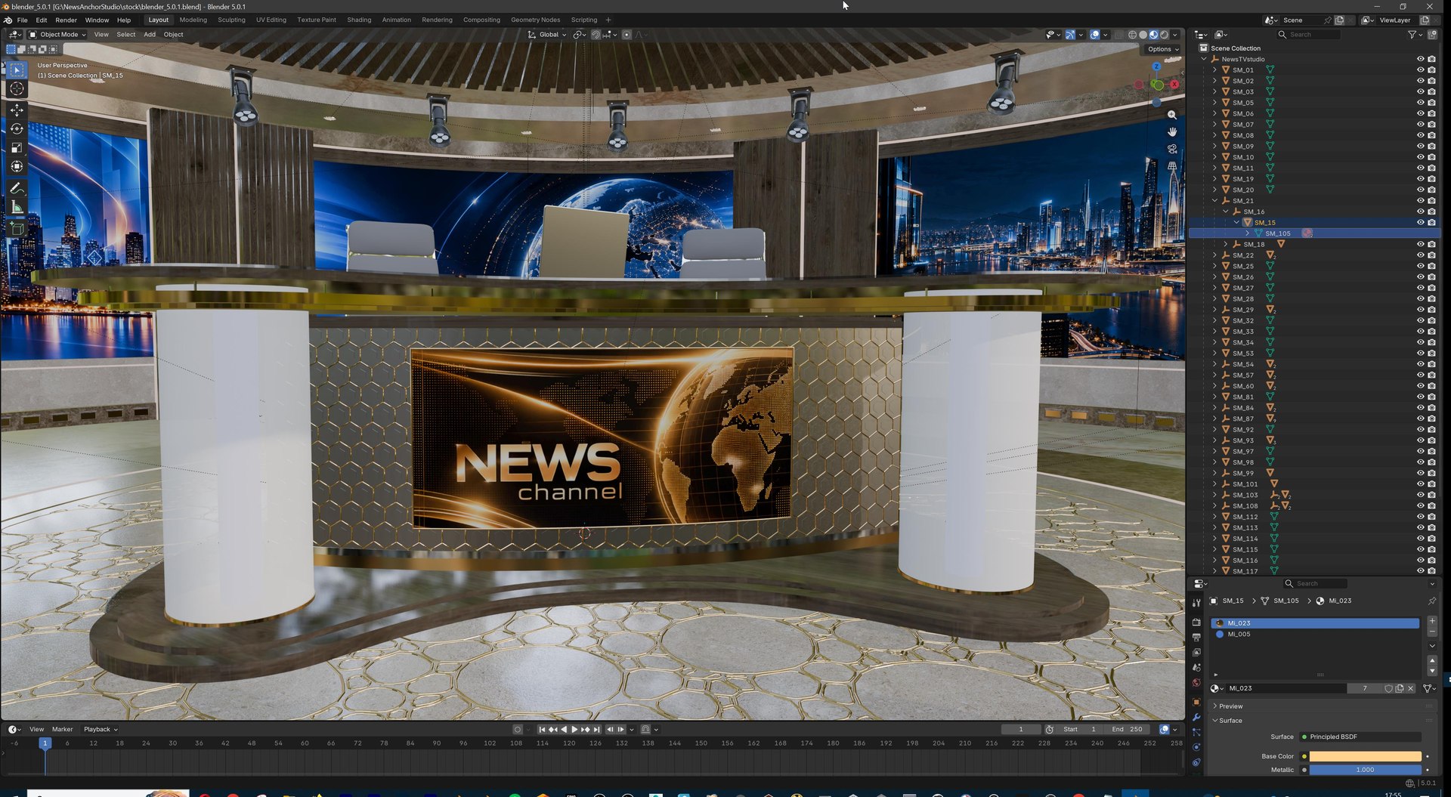The height and width of the screenshot is (797, 1451).
Task: Switch viewport shading to Wireframe
Action: click(1133, 35)
